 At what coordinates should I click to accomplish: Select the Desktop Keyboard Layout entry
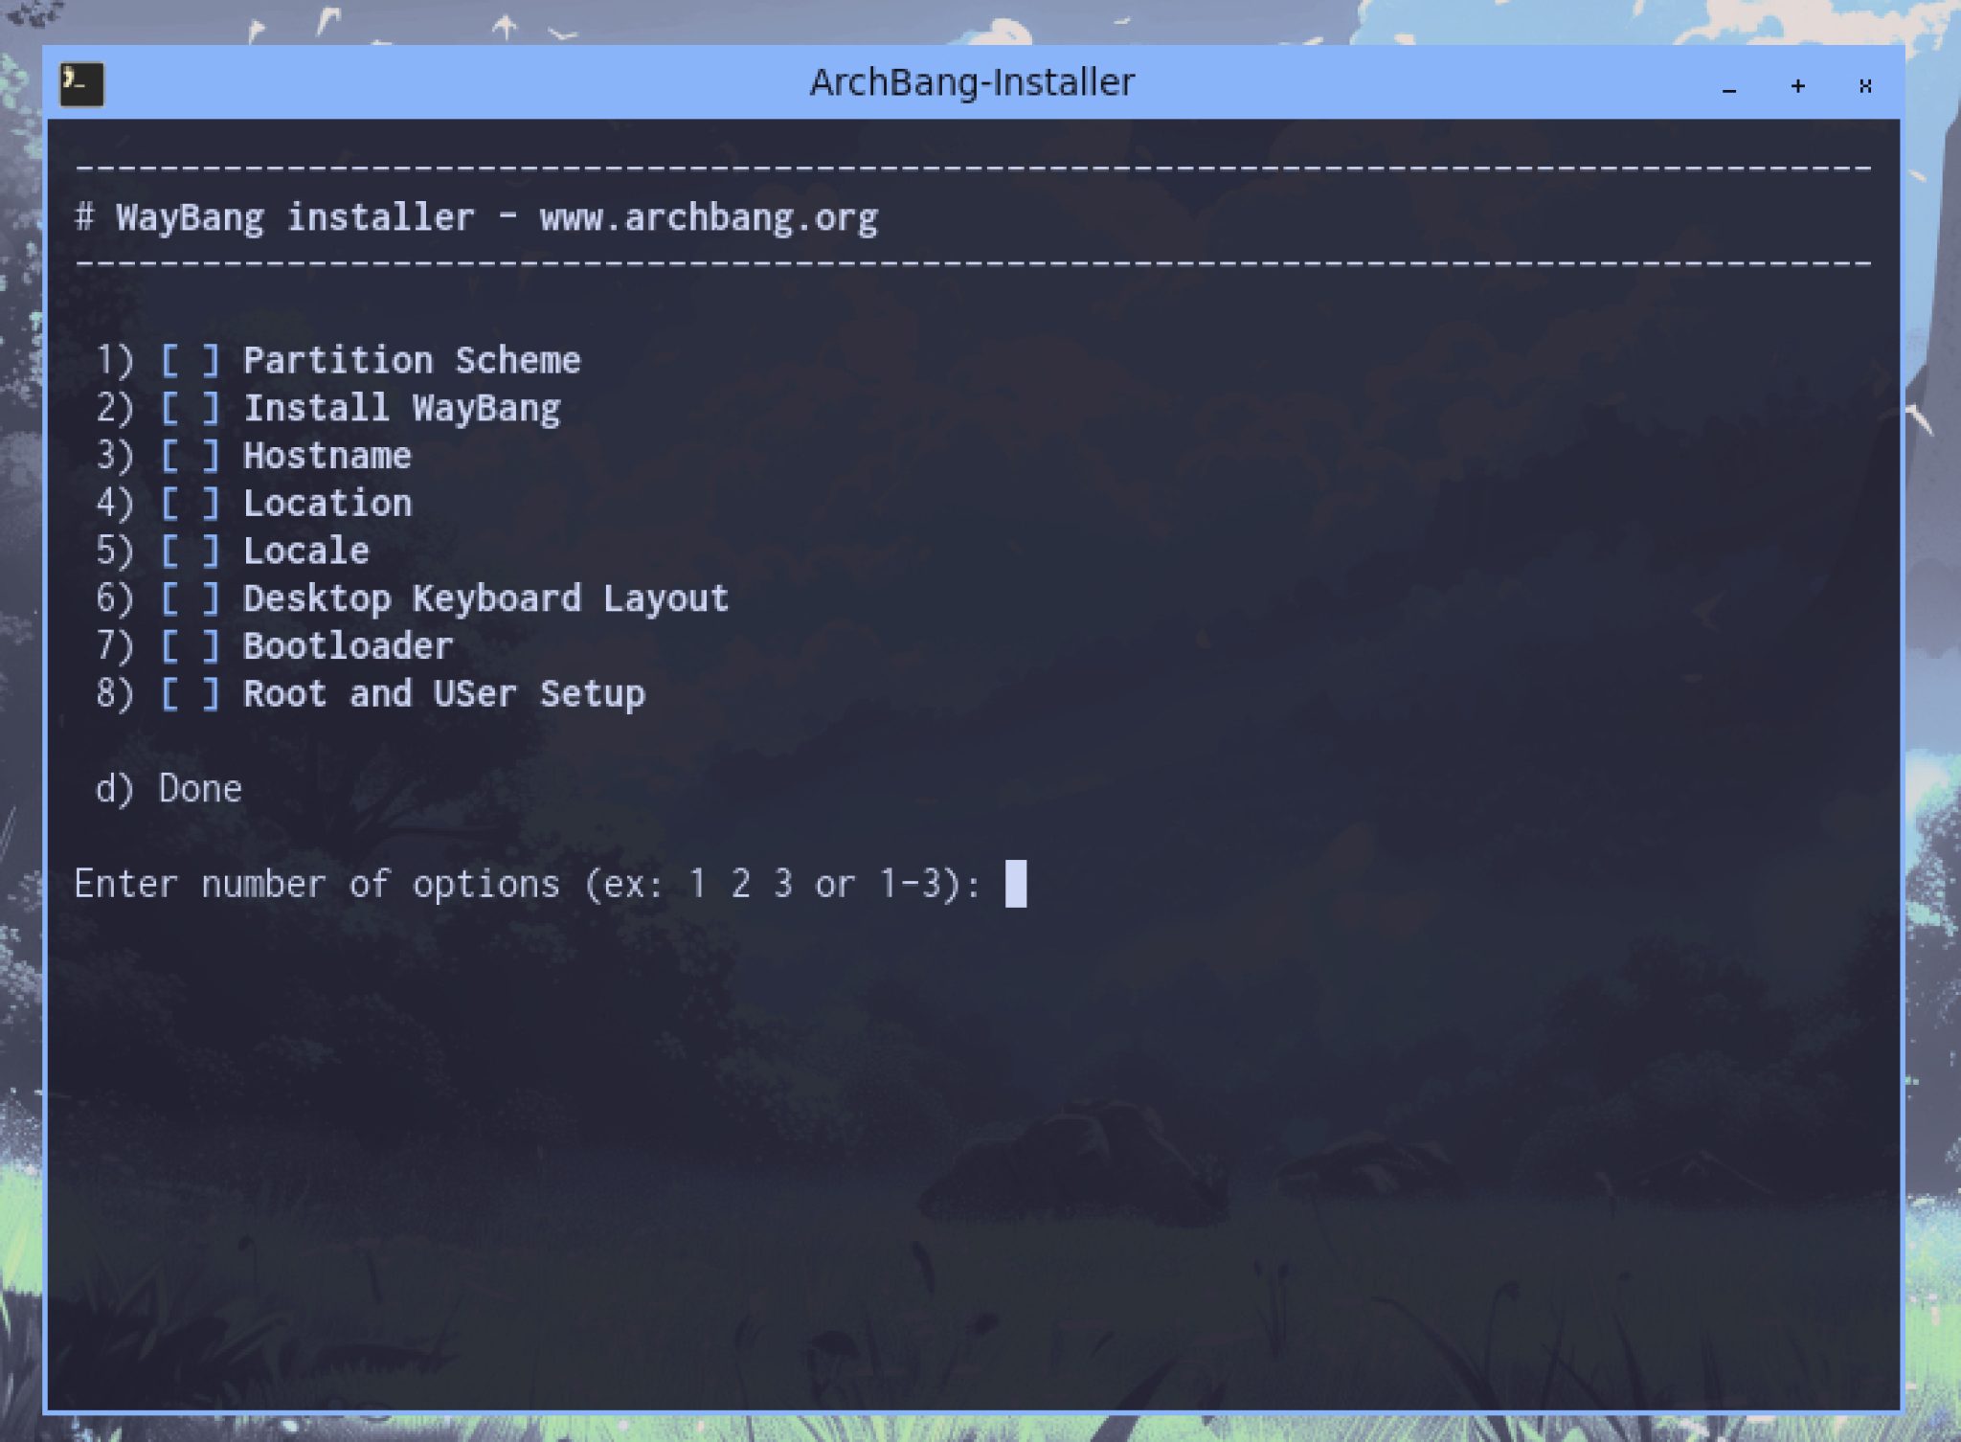click(x=485, y=599)
